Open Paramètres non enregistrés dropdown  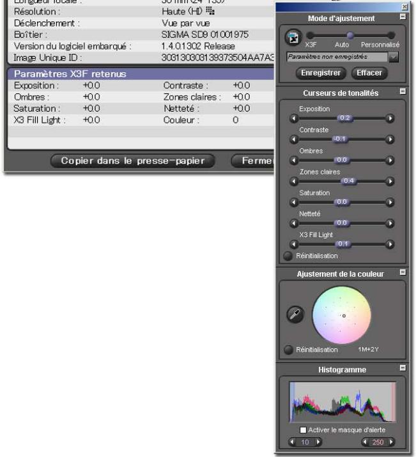tap(394, 57)
